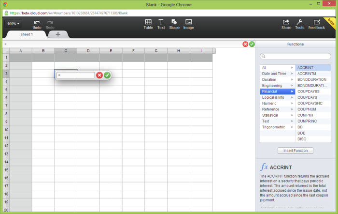Expand the Duration category arrow
Viewport: 338px width, 214px height.
click(x=292, y=79)
